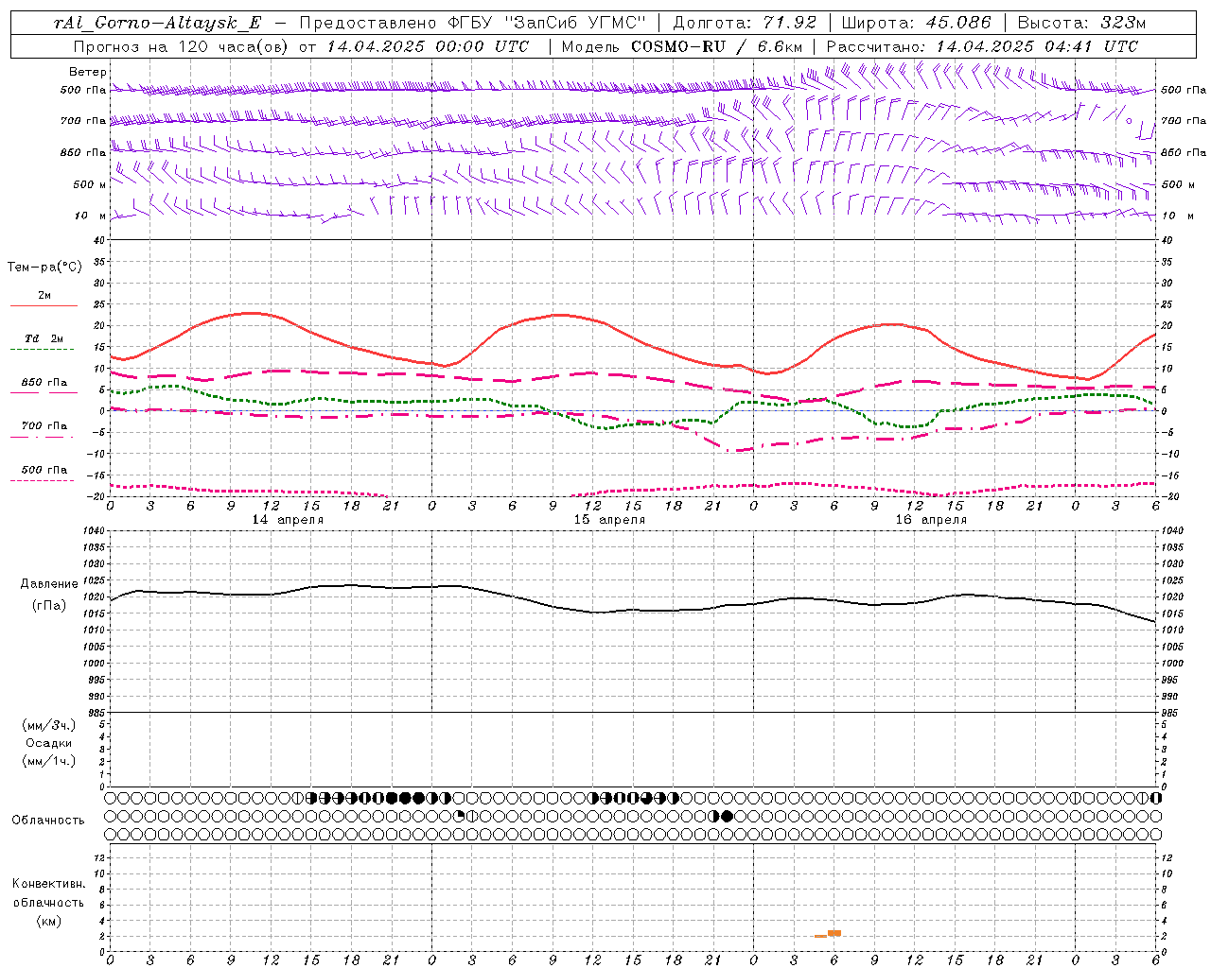The width and height of the screenshot is (1211, 968).
Task: Click the 'Прогноз на 120 часа(ов)' text
Action: point(183,46)
